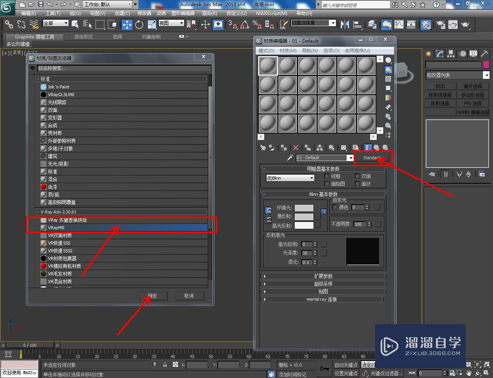Open 实用程序(U) menu in material editor
The height and width of the screenshot is (378, 493).
(x=357, y=51)
